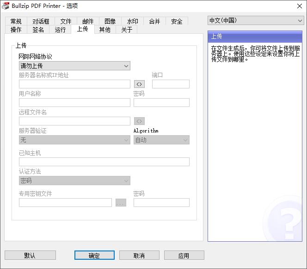Click the password field beside 用户名称

pyautogui.click(x=161, y=102)
